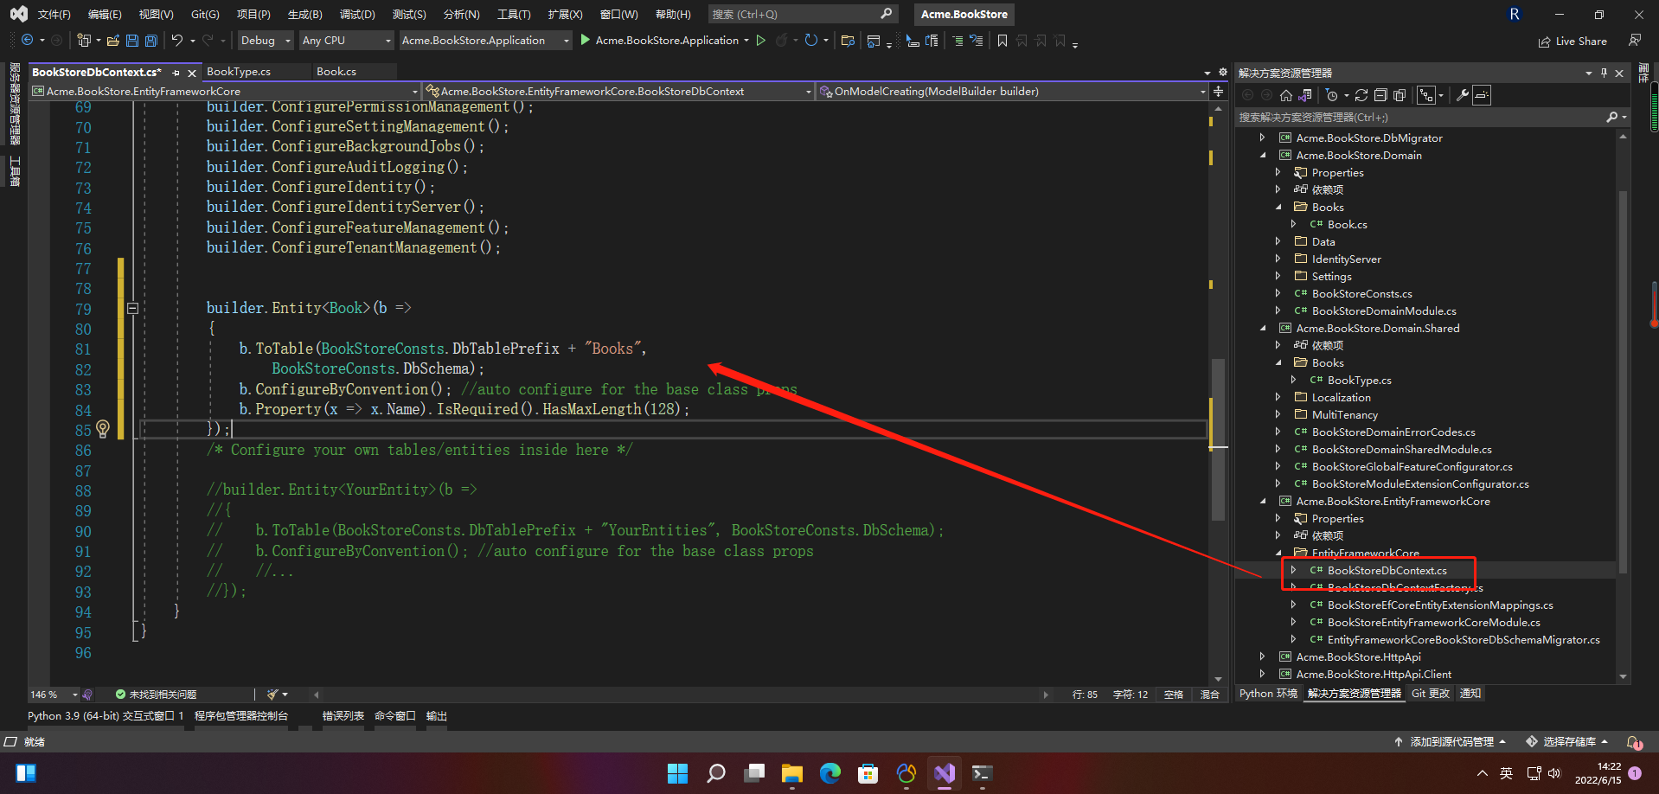The width and height of the screenshot is (1659, 794).
Task: Click the lightbulb quick actions icon on line 85
Action: click(103, 429)
